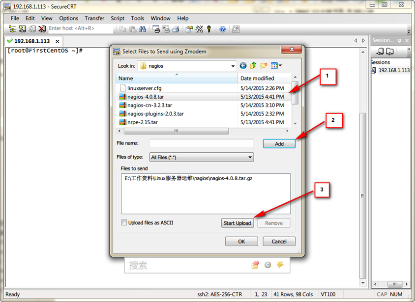Click the Reconnect toolbar icon
The width and height of the screenshot is (415, 302).
click(x=32, y=29)
